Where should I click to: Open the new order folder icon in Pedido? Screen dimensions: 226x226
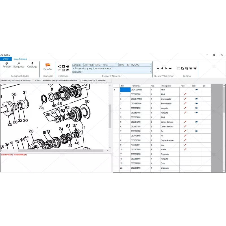178,68
